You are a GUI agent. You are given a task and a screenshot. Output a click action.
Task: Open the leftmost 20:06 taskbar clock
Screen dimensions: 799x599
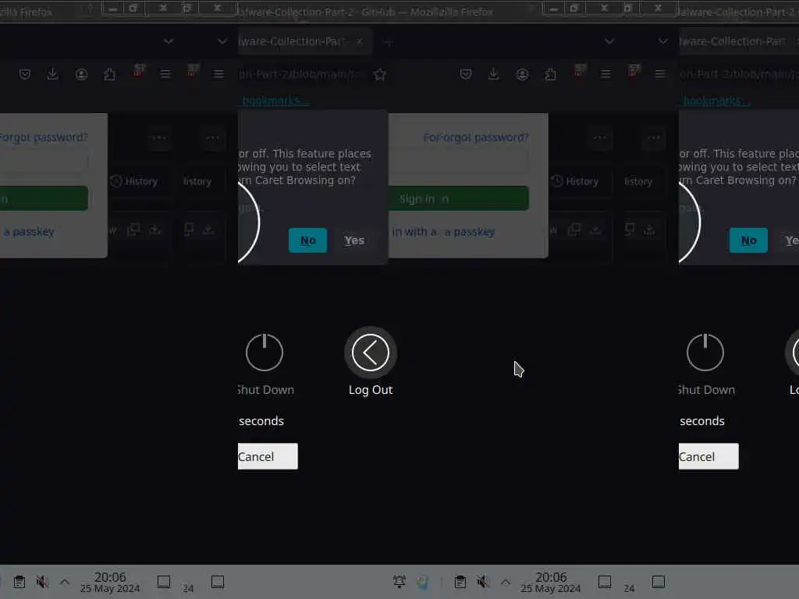110,582
